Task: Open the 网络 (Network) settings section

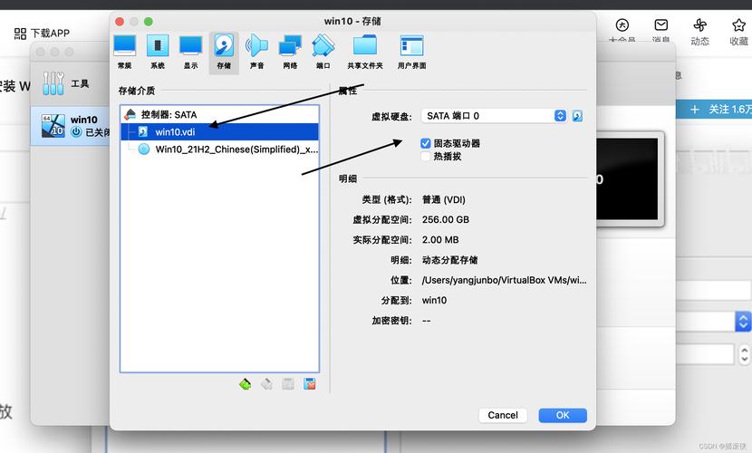Action: pos(290,53)
